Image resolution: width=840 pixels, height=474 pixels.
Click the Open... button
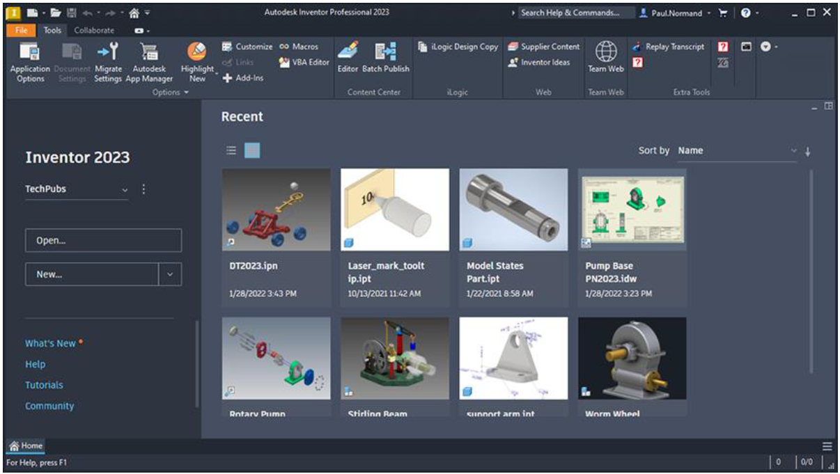tap(103, 241)
